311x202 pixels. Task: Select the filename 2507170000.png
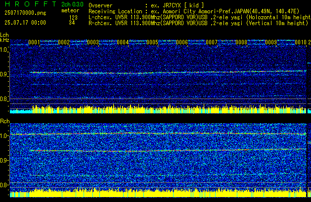[x=25, y=13]
